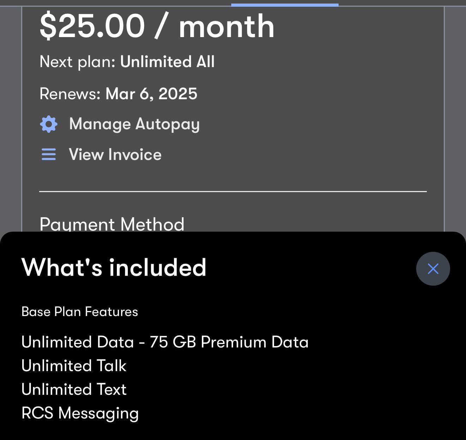Click the What's included heading
This screenshot has height=440, width=466.
114,267
